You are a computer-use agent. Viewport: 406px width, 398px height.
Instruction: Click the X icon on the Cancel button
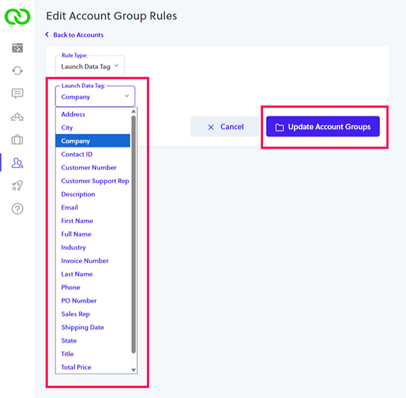click(x=211, y=127)
